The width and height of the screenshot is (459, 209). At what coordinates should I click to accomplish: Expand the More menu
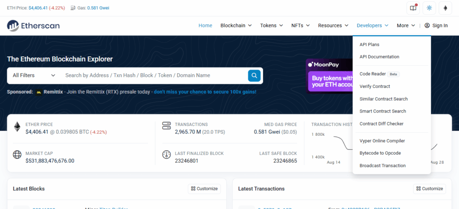coord(406,25)
